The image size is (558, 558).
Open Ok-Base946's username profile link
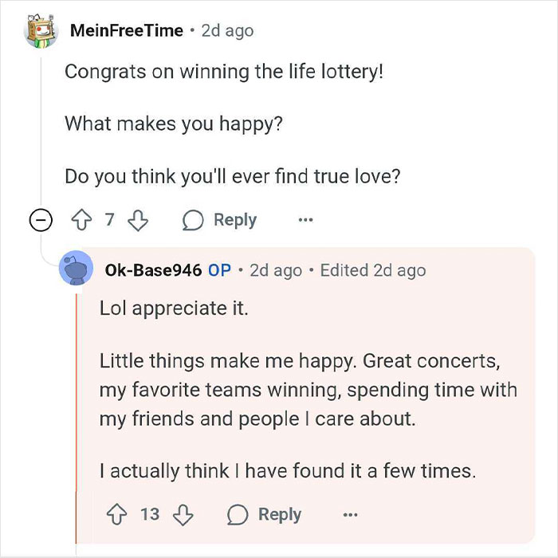coord(153,270)
